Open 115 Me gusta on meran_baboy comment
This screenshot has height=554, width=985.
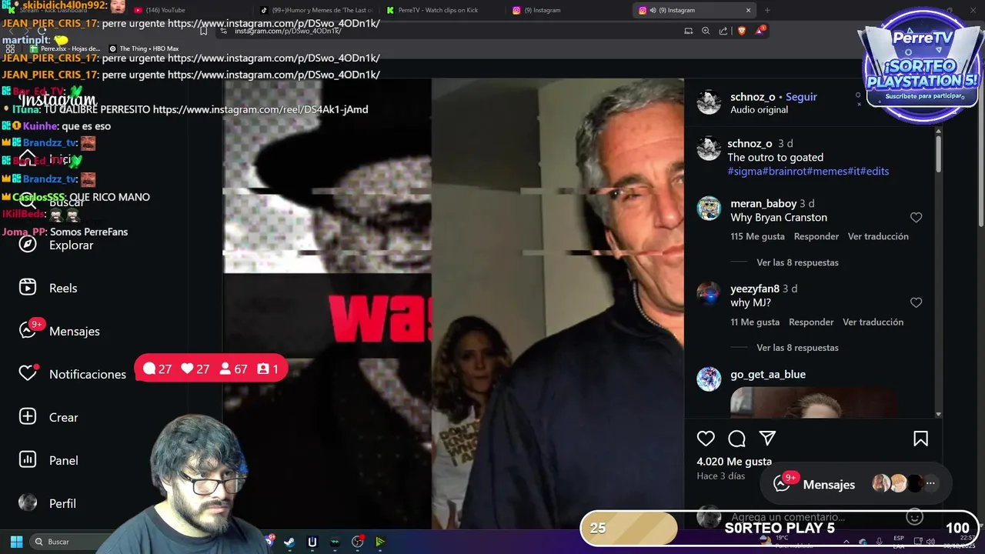click(x=757, y=236)
